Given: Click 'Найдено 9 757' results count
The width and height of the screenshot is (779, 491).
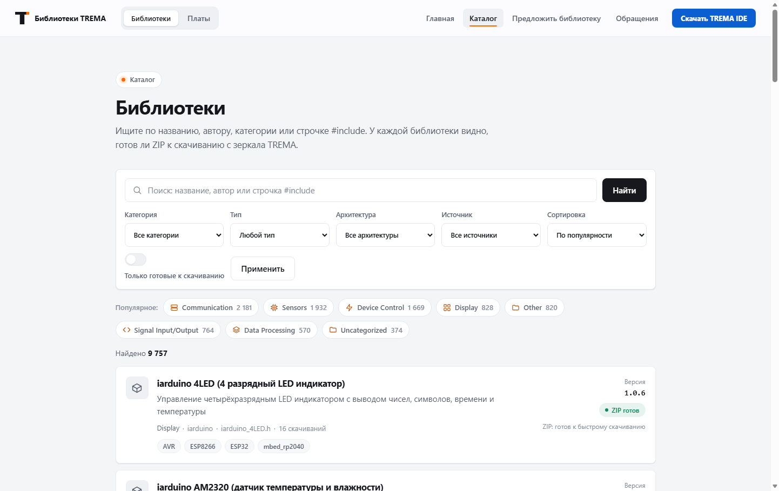Looking at the screenshot, I should click(142, 353).
